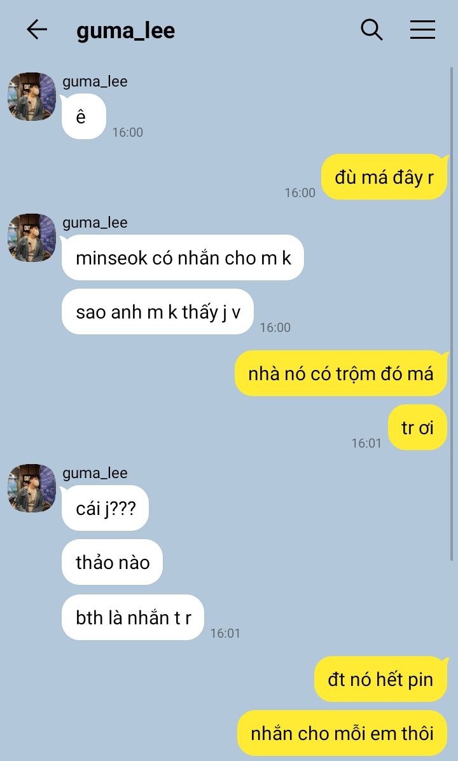Open guma_lee avatar beside 'ê' message
458x761 pixels.
pyautogui.click(x=32, y=97)
